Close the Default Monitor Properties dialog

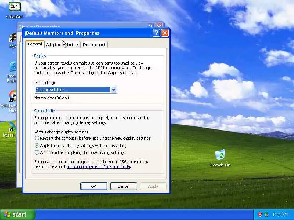165,33
